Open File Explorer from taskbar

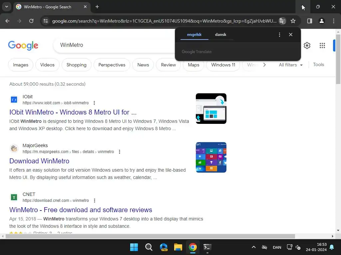(178, 247)
